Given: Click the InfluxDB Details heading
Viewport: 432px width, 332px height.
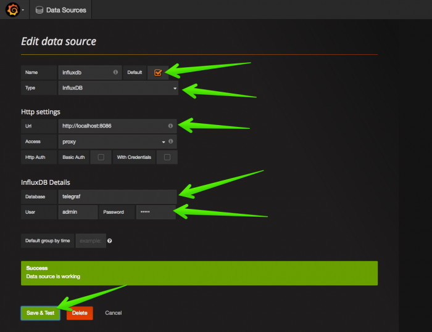Looking at the screenshot, I should [x=46, y=182].
